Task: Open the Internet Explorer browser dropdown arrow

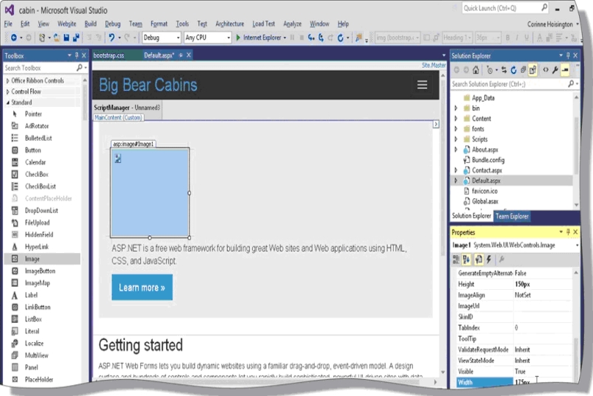Action: [x=285, y=38]
